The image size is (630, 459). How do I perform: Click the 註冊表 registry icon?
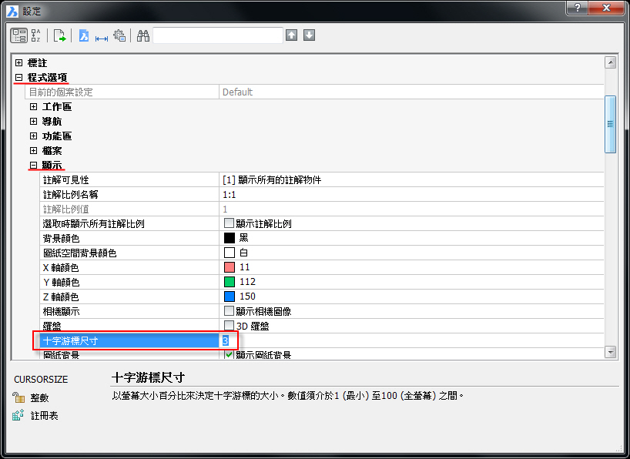pos(18,415)
